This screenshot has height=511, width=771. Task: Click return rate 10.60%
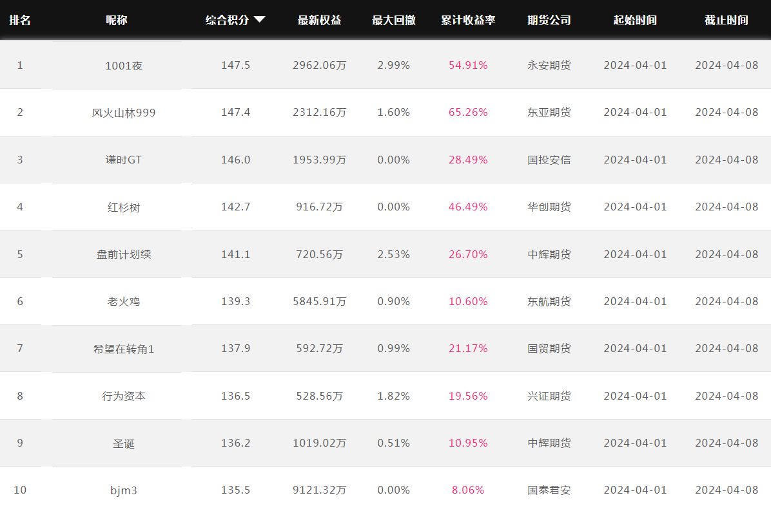coord(468,301)
